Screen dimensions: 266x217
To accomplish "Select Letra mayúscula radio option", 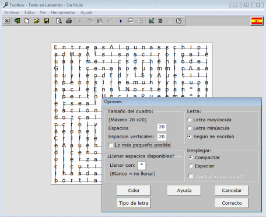I will [x=190, y=120].
